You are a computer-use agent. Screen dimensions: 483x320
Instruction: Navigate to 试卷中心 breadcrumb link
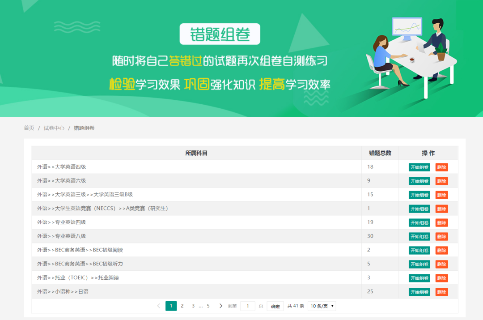pos(54,128)
